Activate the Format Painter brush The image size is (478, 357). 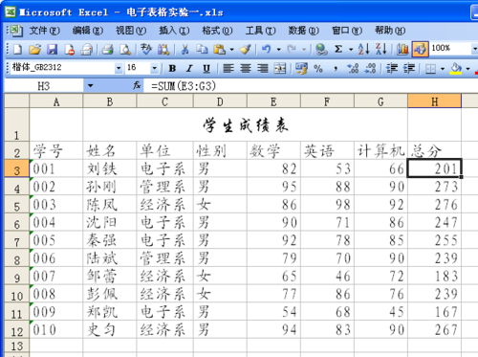pos(246,50)
